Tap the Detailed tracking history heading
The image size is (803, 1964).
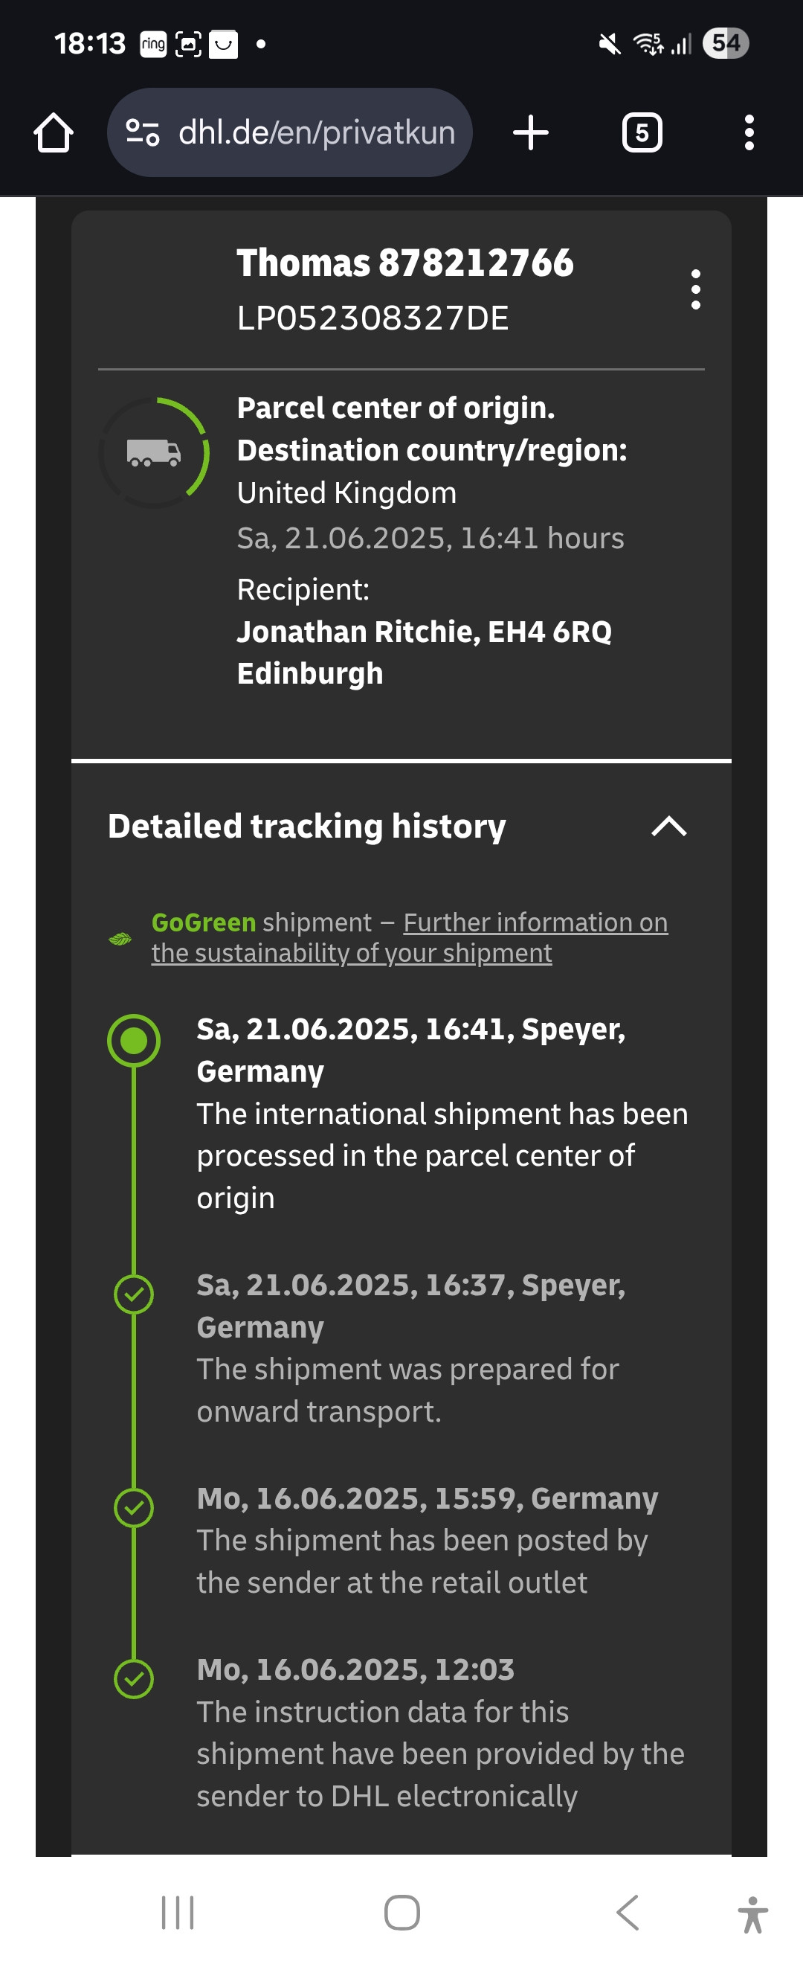pos(307,827)
